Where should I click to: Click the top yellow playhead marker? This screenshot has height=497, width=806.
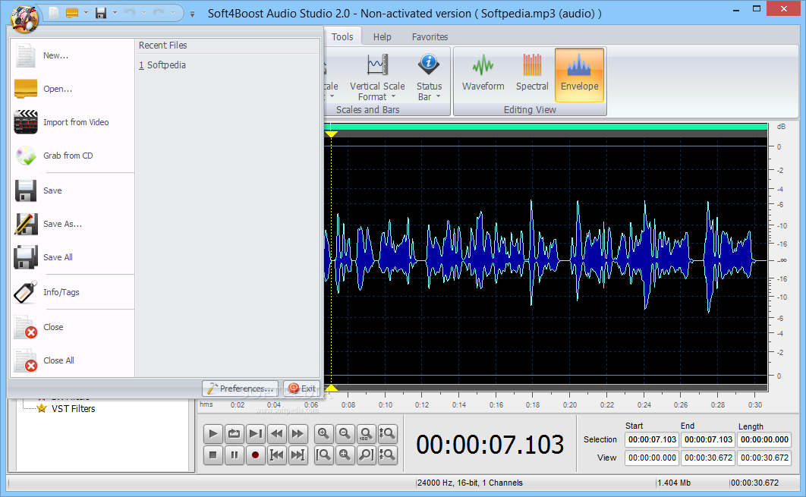pos(331,134)
